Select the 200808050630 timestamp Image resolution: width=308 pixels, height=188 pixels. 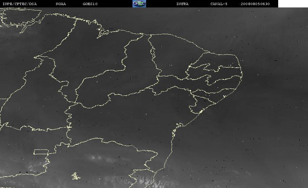(255, 4)
